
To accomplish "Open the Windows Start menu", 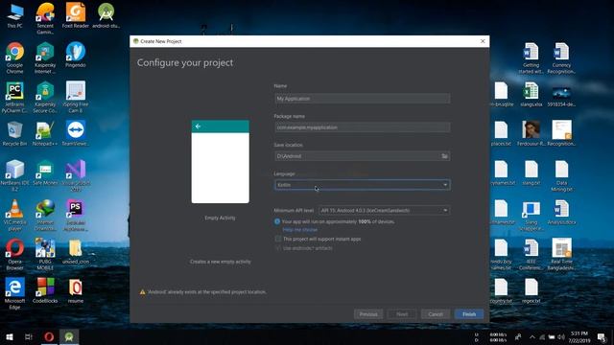I will [x=10, y=336].
